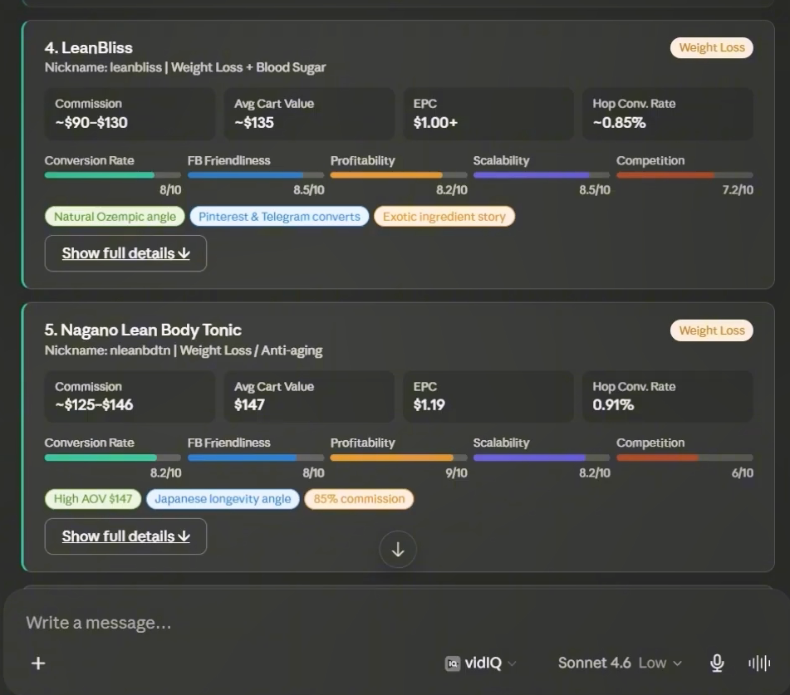The width and height of the screenshot is (790, 695).
Task: Click the "8.2/10" LeanBliss profitability score
Action: [451, 190]
